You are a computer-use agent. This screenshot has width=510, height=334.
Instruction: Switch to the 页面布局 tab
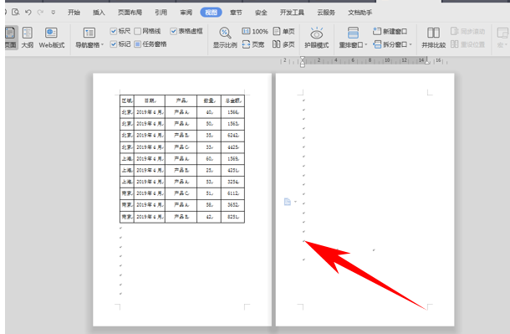pos(130,13)
